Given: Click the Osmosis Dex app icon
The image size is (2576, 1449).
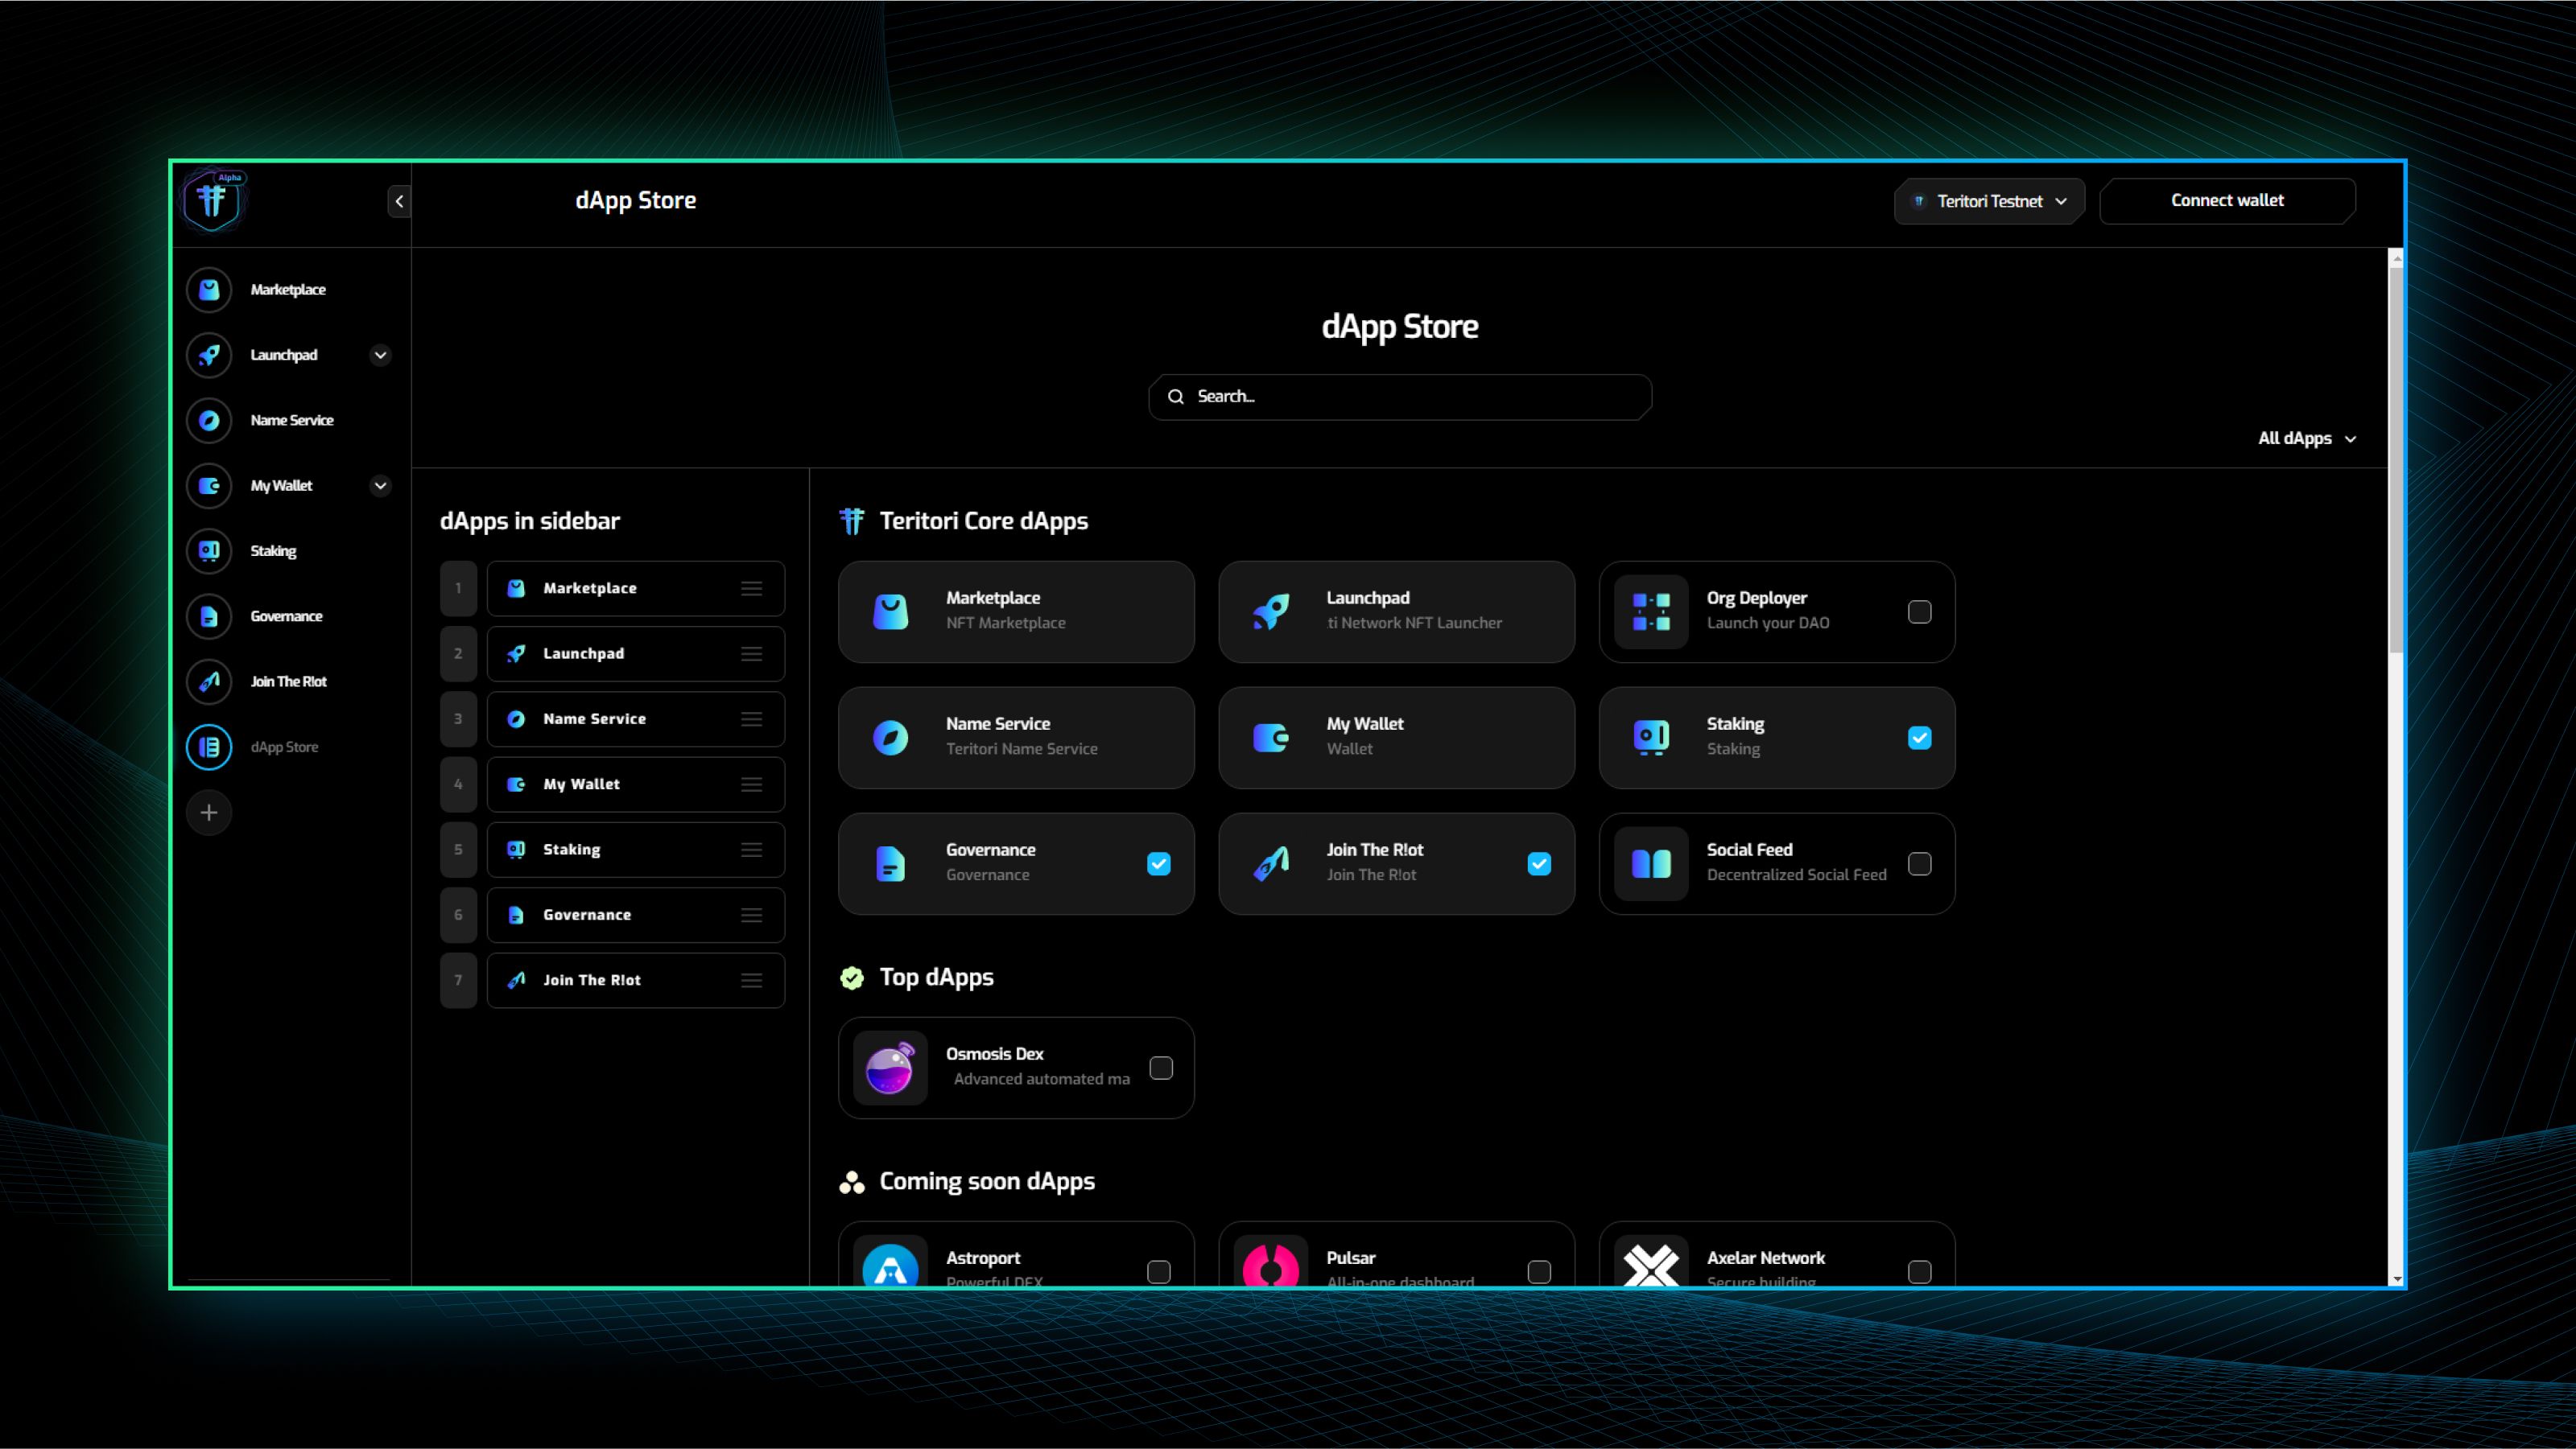Looking at the screenshot, I should (889, 1068).
